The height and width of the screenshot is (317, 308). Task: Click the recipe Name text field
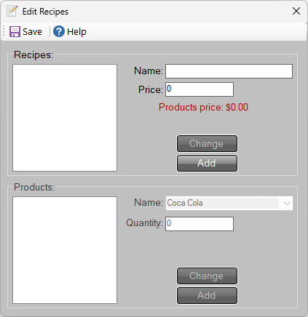(229, 71)
